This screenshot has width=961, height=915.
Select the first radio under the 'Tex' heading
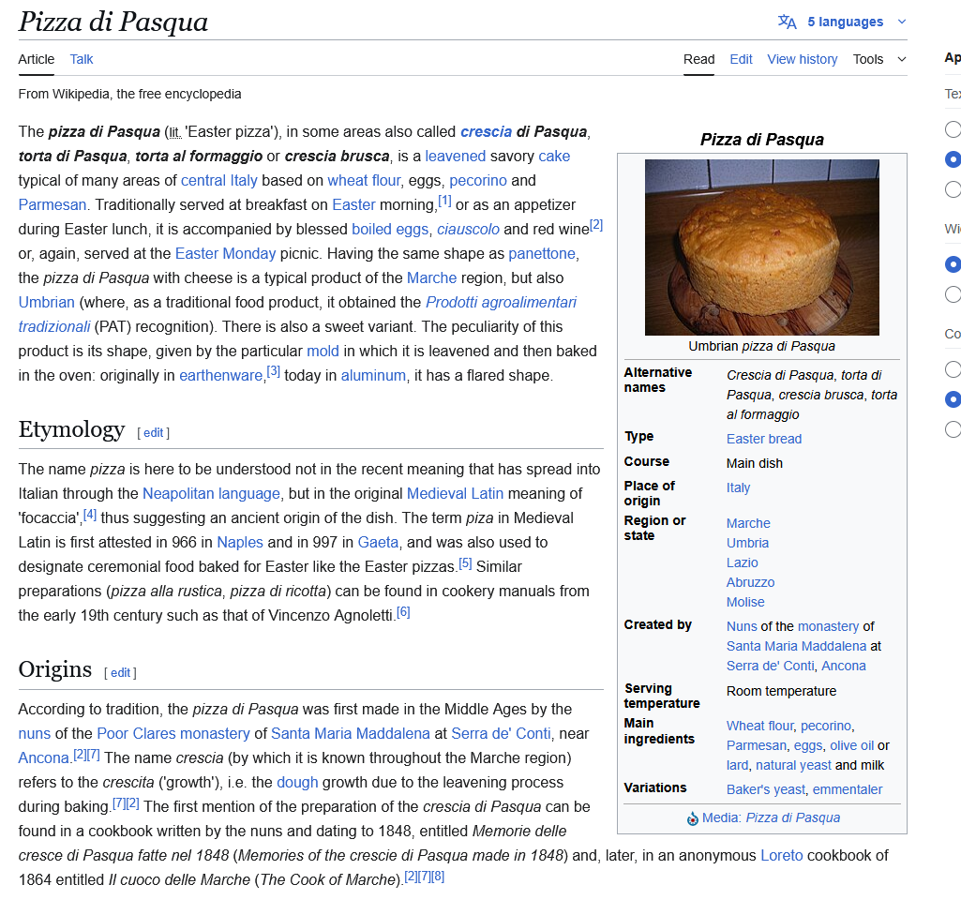pos(953,129)
